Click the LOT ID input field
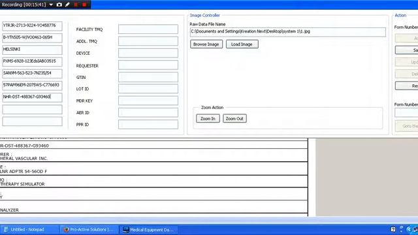Image resolution: width=418 pixels, height=235 pixels. [148, 89]
